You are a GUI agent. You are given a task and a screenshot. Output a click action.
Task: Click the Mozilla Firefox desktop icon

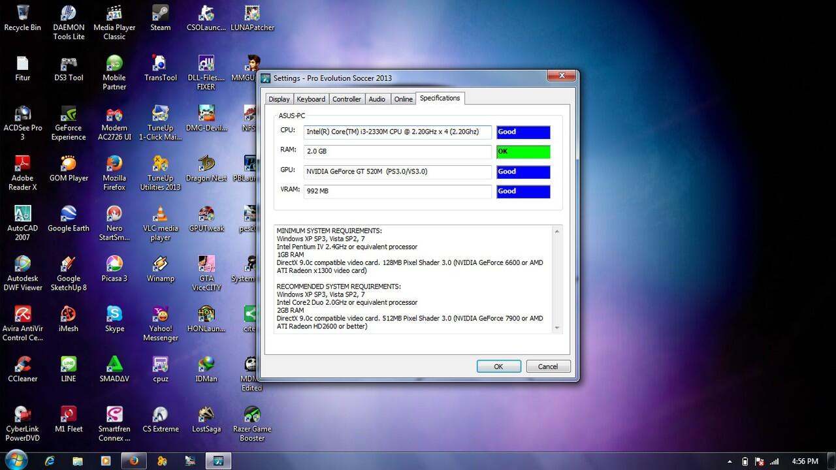[114, 174]
